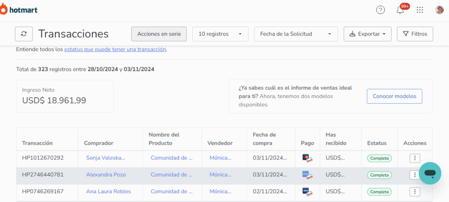
Task: Open the Exportar dropdown menu
Action: 367,34
